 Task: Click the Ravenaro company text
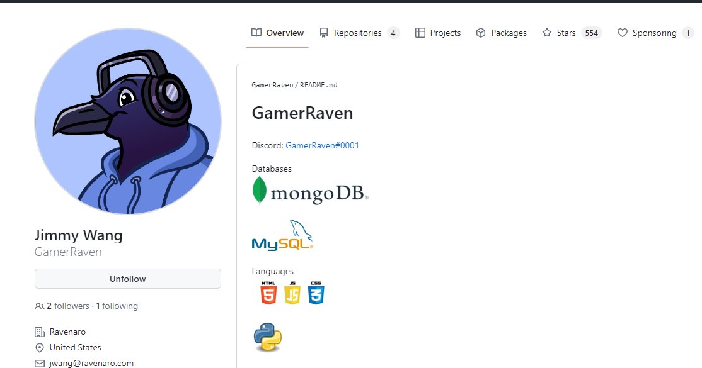67,332
